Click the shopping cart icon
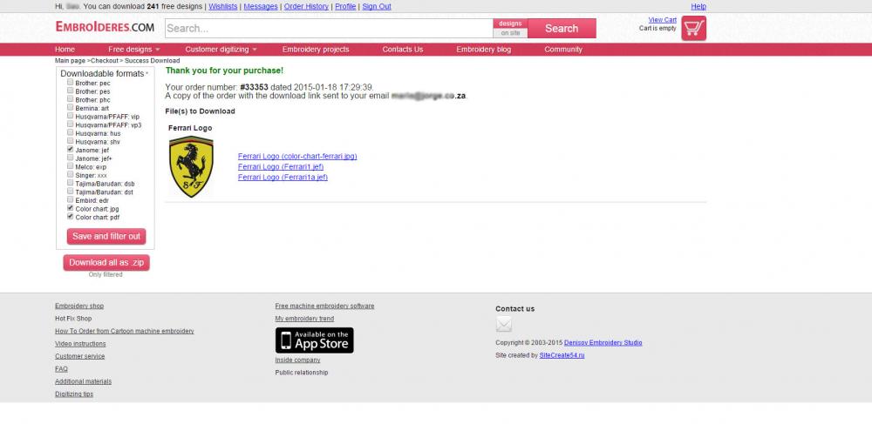Image resolution: width=872 pixels, height=424 pixels. 693,29
